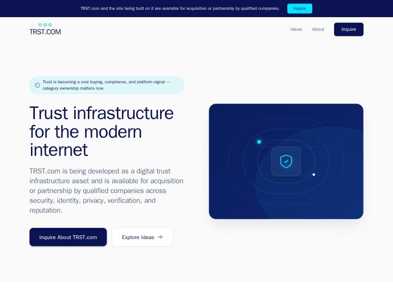Open the About navigation link

coord(318,29)
